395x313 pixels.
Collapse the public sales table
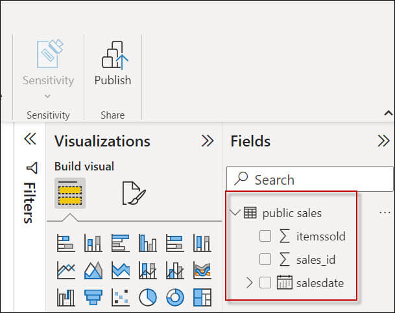pos(234,213)
